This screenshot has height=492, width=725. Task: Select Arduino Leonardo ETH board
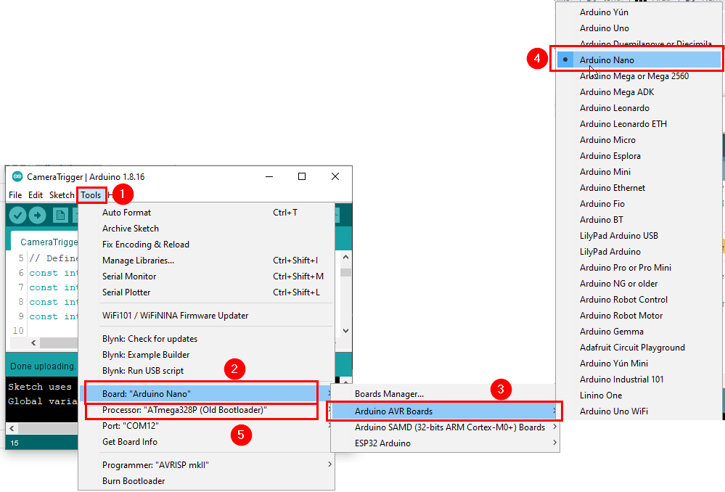[638, 124]
